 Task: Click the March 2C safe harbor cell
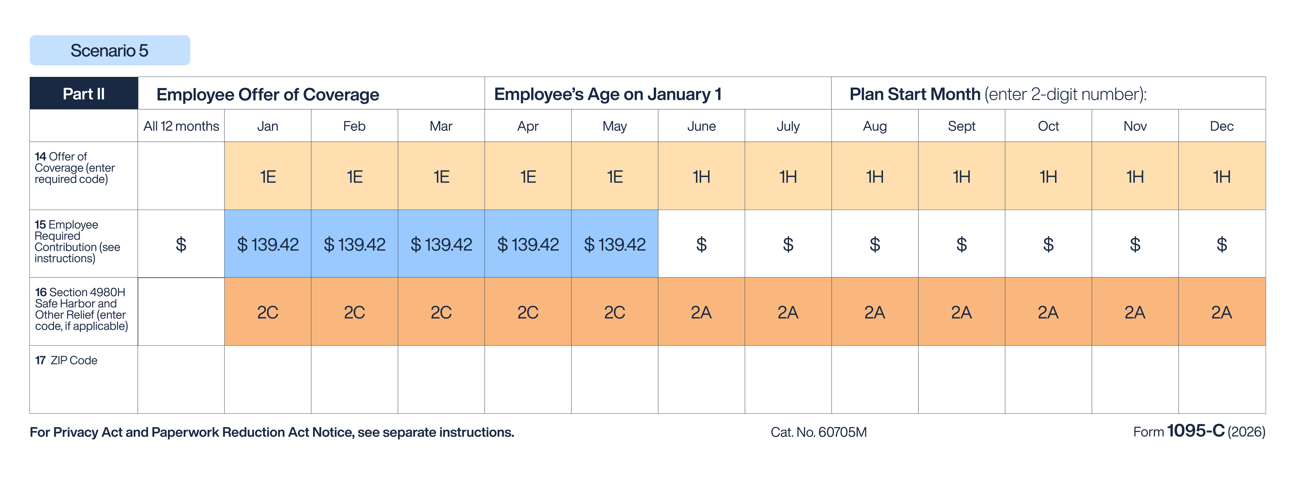coord(441,312)
